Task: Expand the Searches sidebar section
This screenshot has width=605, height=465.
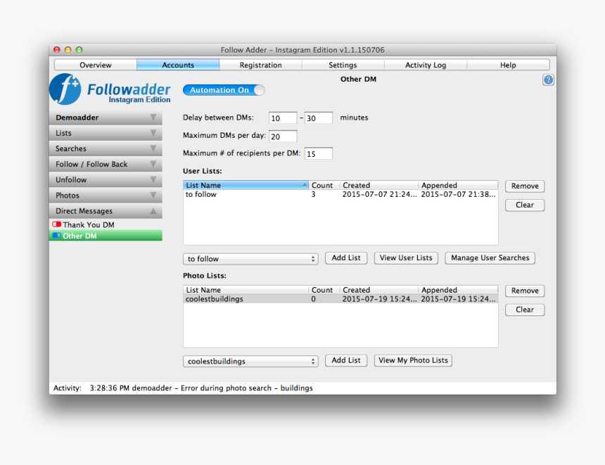Action: click(106, 148)
